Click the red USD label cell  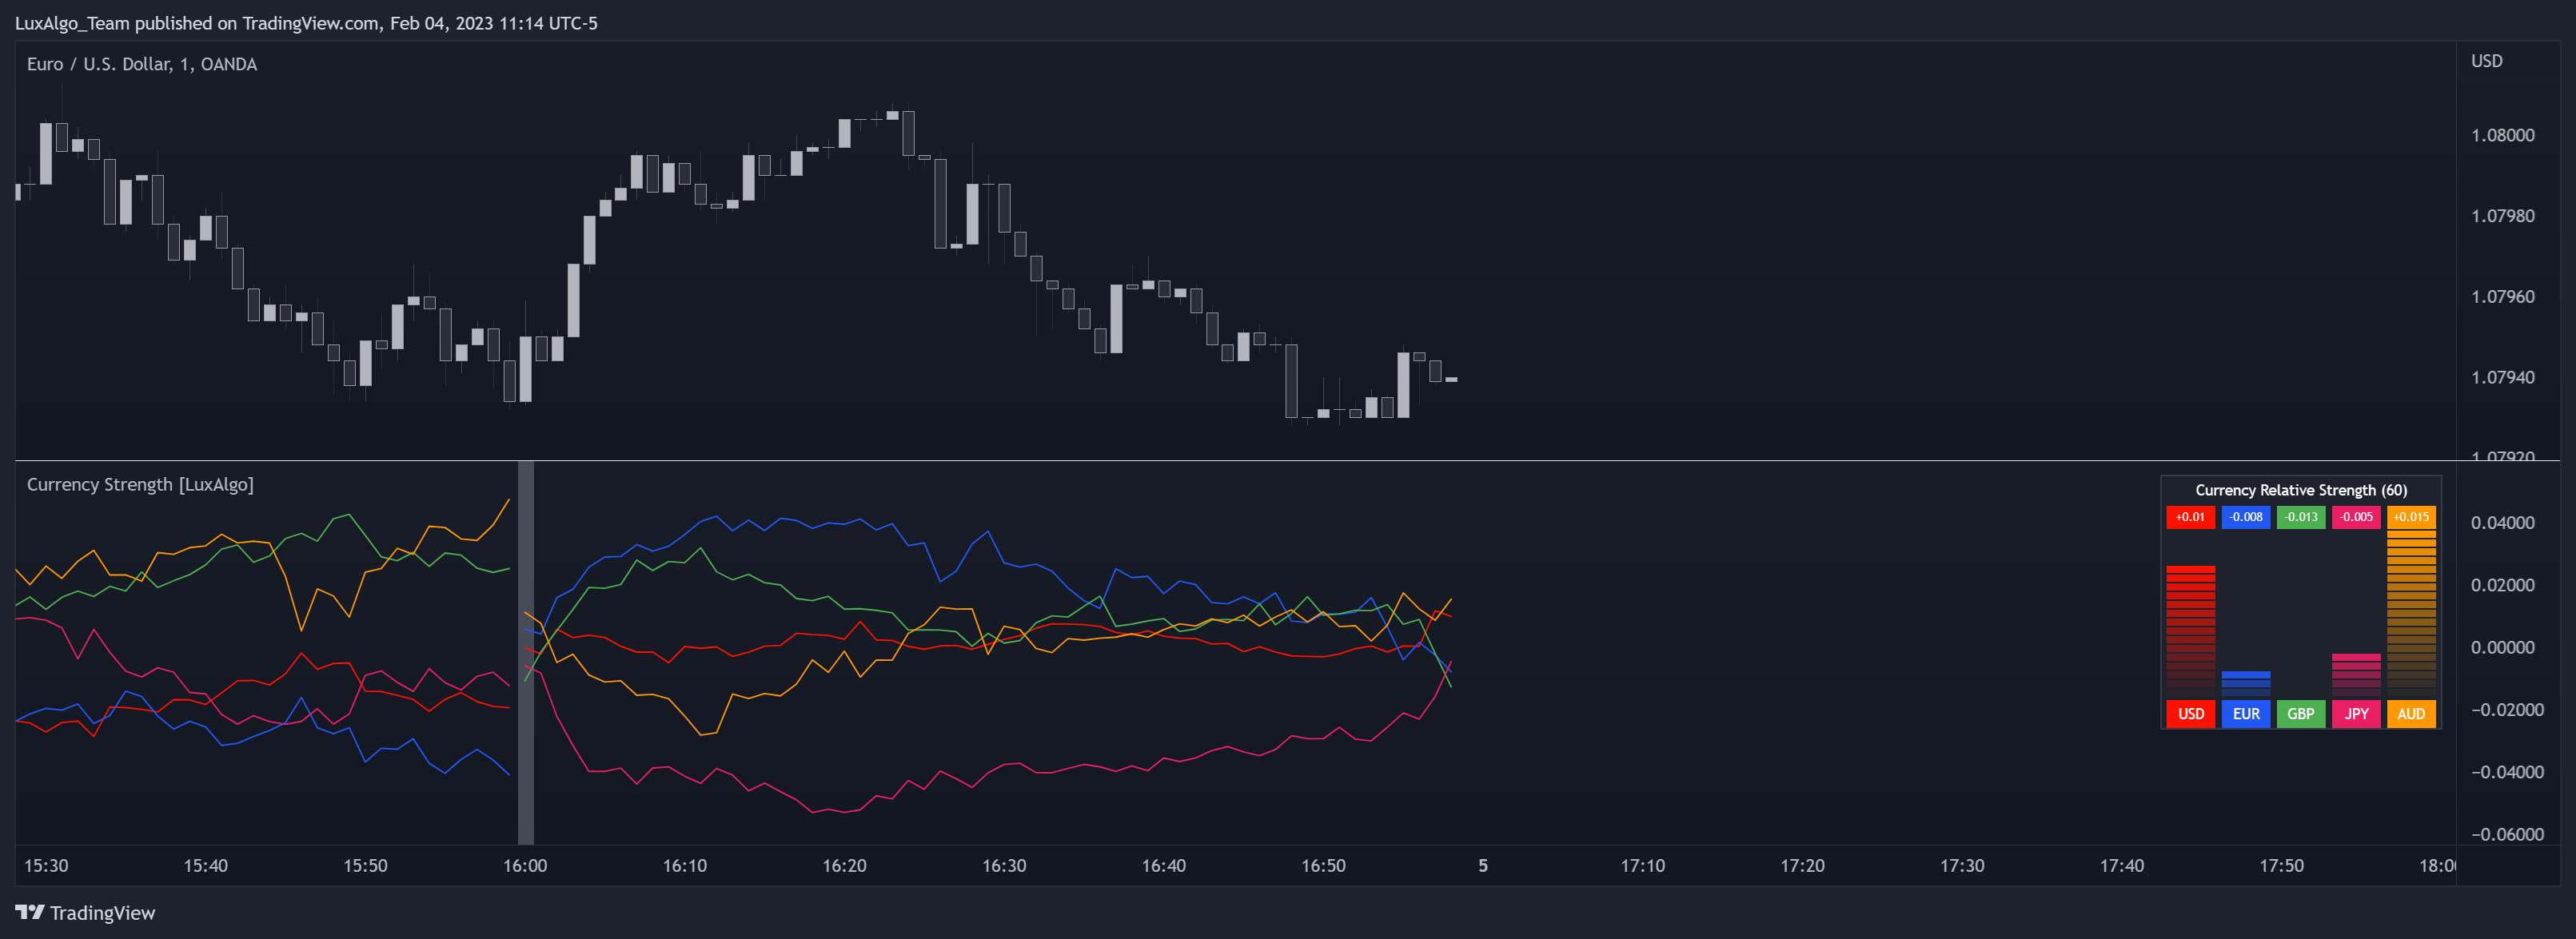pos(2190,713)
